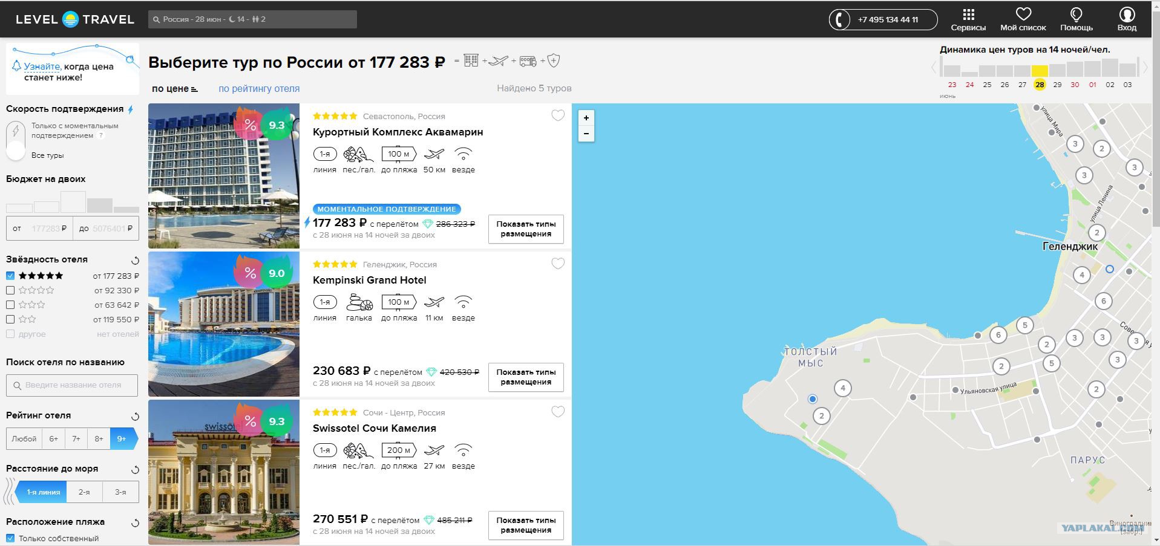This screenshot has height=546, width=1160.
Task: Focus the hotel name search field
Action: pos(72,385)
